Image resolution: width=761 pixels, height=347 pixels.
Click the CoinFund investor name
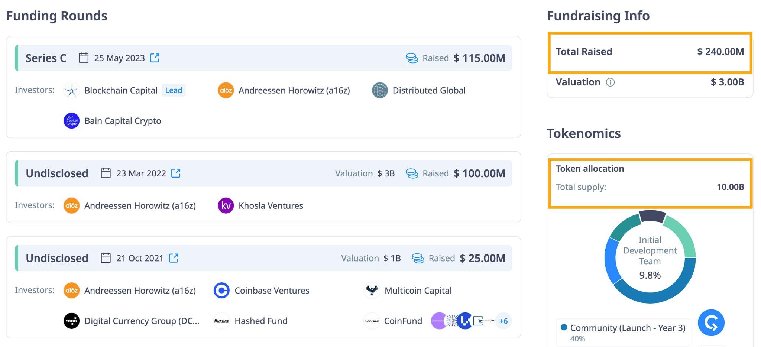point(403,321)
